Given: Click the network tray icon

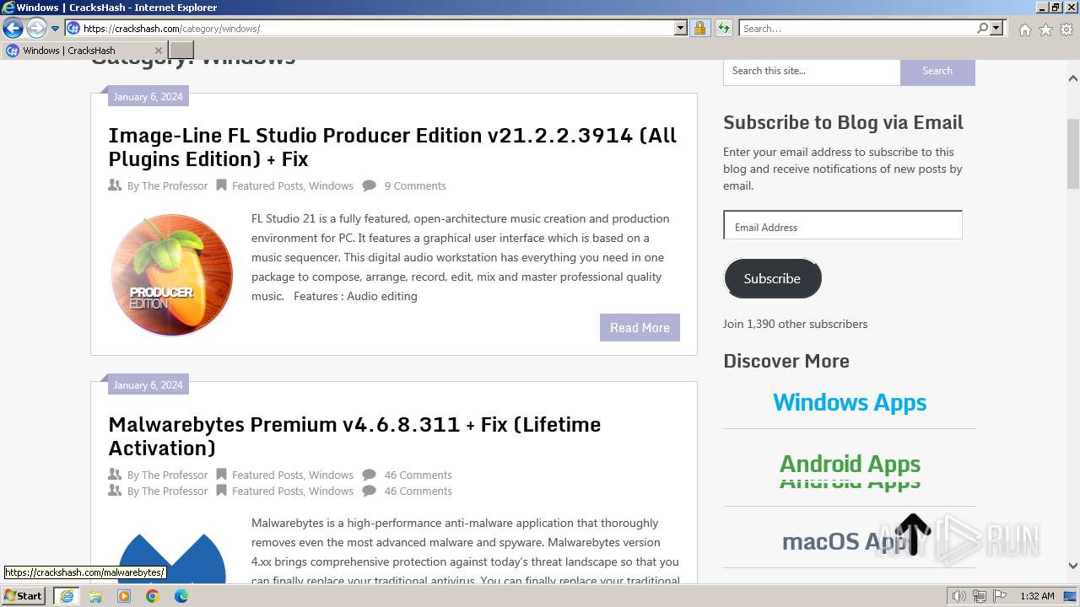Looking at the screenshot, I should 979,596.
